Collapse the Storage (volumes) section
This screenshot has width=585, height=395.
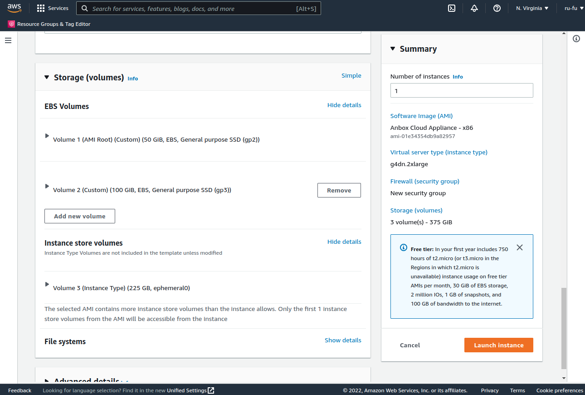click(x=47, y=77)
